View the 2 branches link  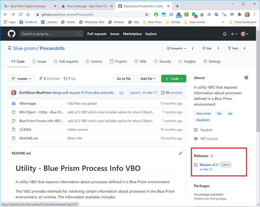(49, 79)
